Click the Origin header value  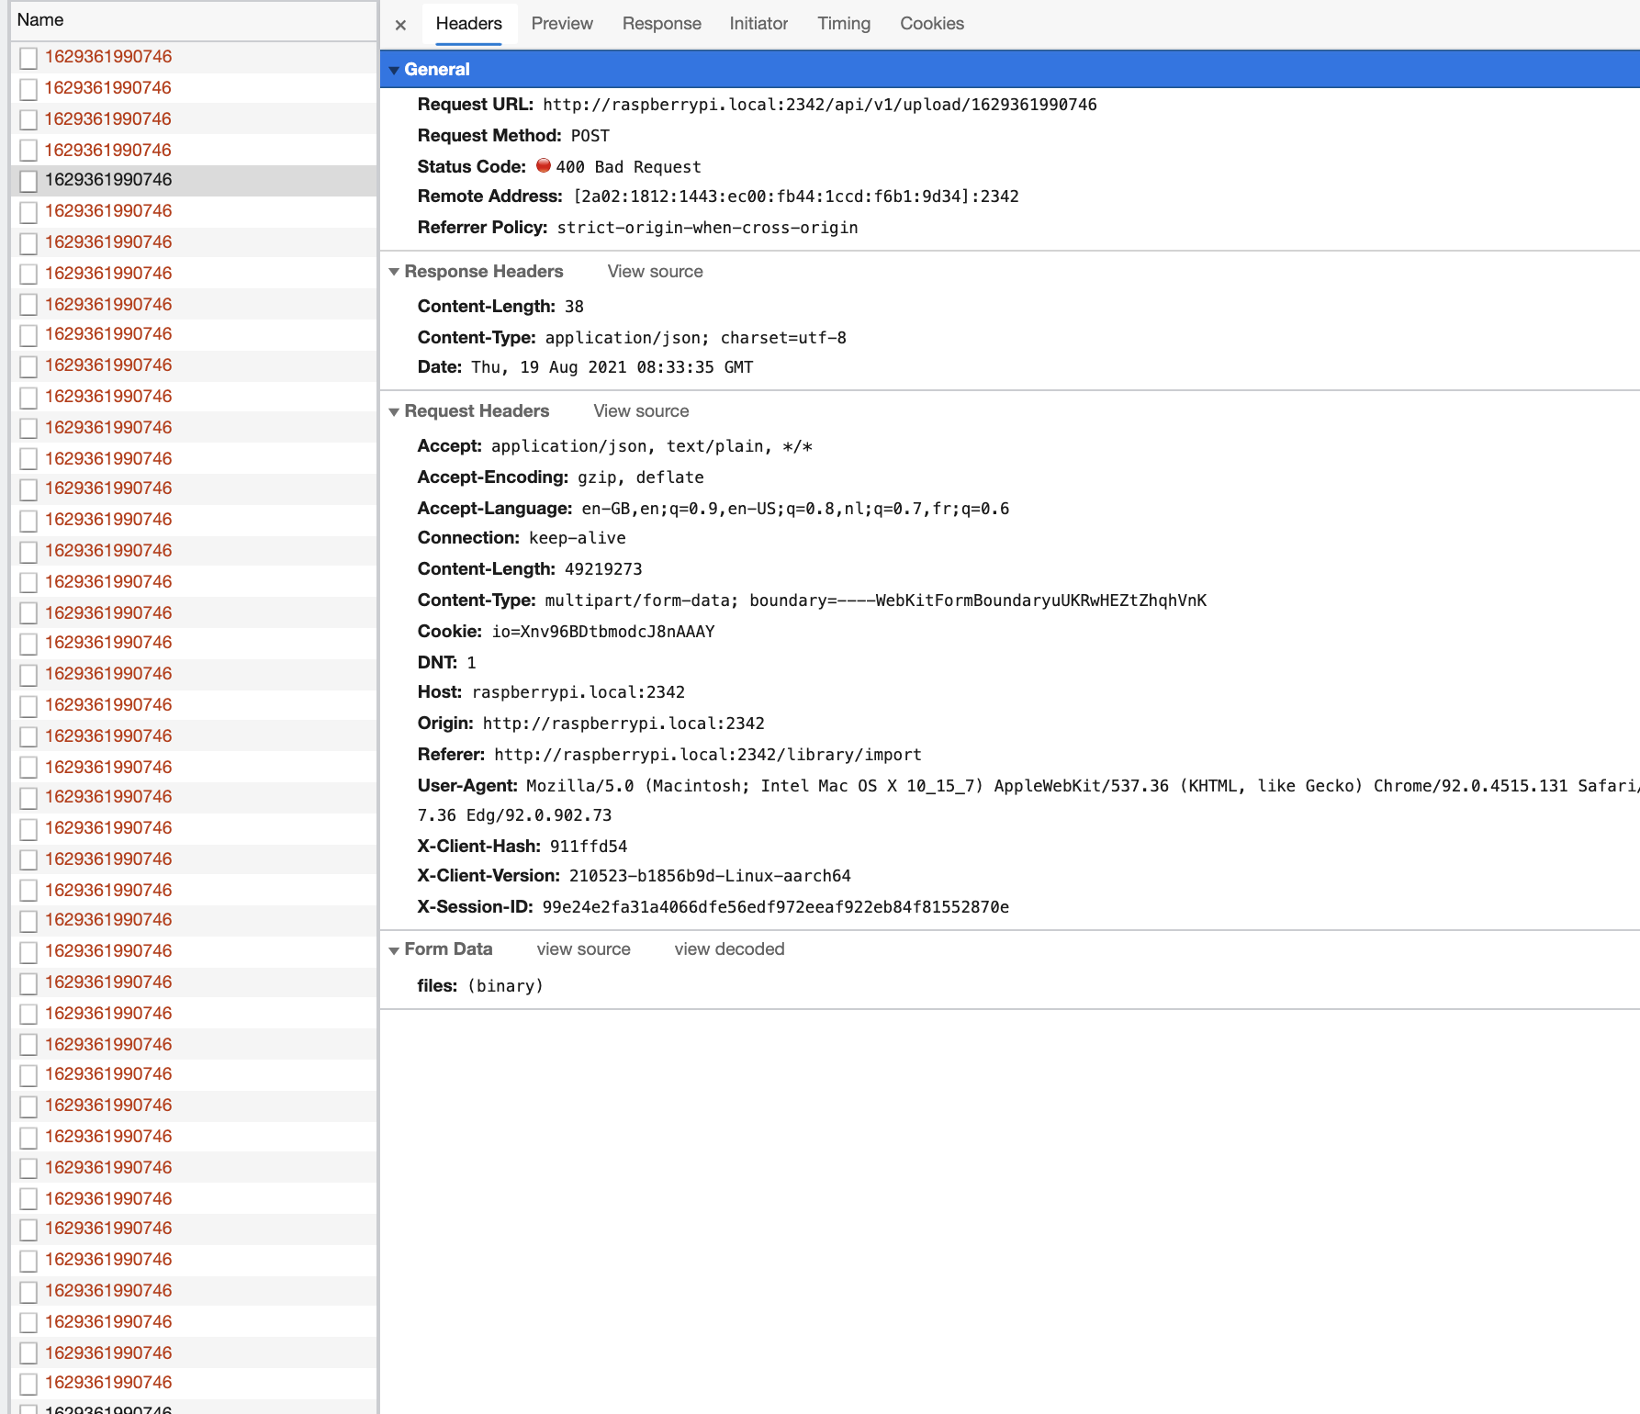tap(623, 724)
